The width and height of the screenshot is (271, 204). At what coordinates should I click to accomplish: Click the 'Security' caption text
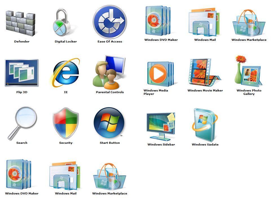(x=66, y=143)
